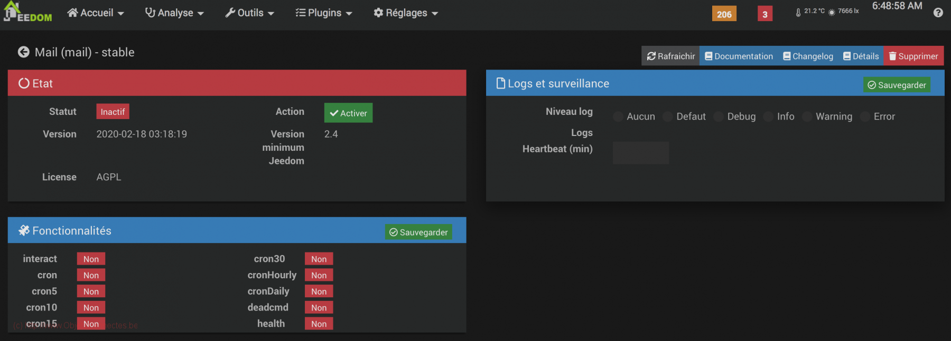
Task: Click the Jeedom logo
Action: coord(27,12)
